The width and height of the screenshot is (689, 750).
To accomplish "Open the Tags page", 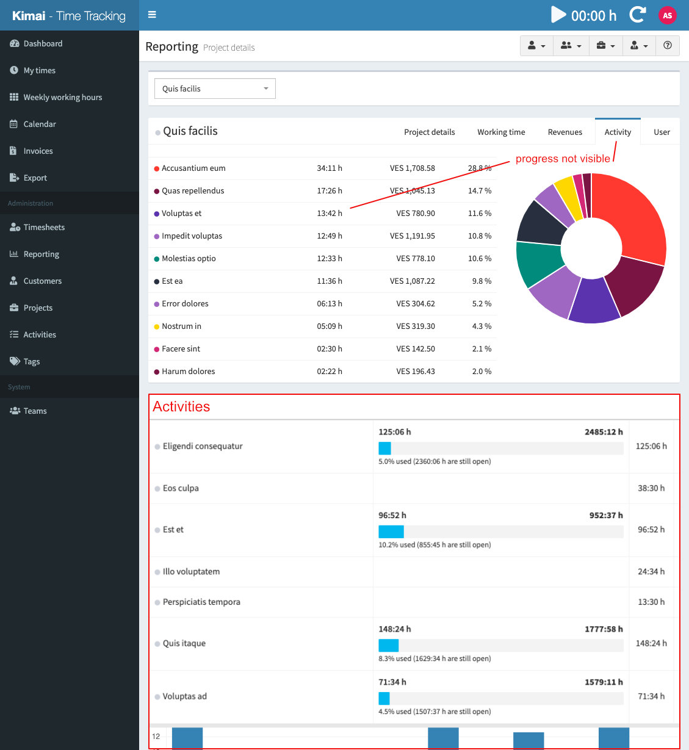I will (x=70, y=361).
